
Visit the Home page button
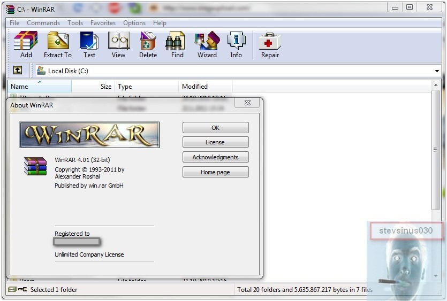pos(216,172)
